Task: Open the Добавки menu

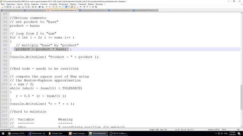Action: point(91,4)
